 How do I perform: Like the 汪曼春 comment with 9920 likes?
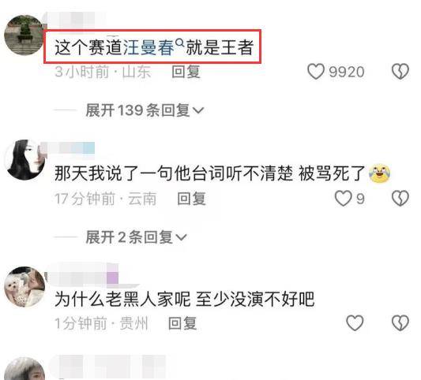click(x=316, y=72)
